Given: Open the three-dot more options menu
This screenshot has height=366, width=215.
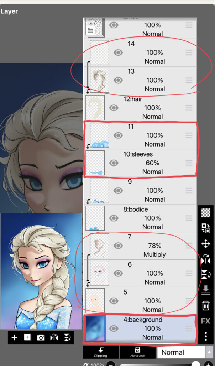Looking at the screenshot, I should [205, 336].
